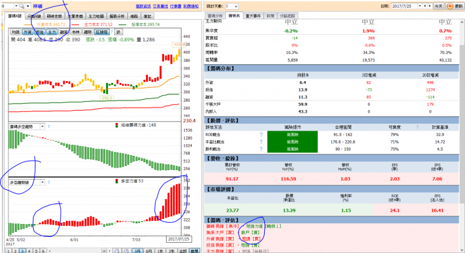Switch to the 新聞 tab
This screenshot has height=253, width=465.
tap(270, 16)
